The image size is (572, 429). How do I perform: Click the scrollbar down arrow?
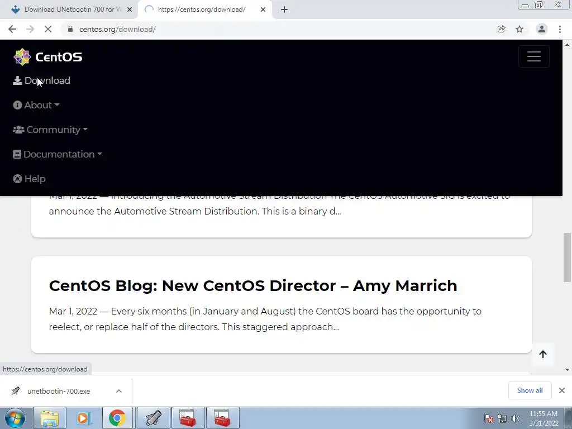(x=567, y=370)
